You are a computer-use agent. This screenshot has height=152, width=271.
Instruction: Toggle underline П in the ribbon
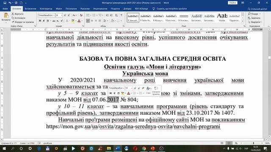pos(48,21)
